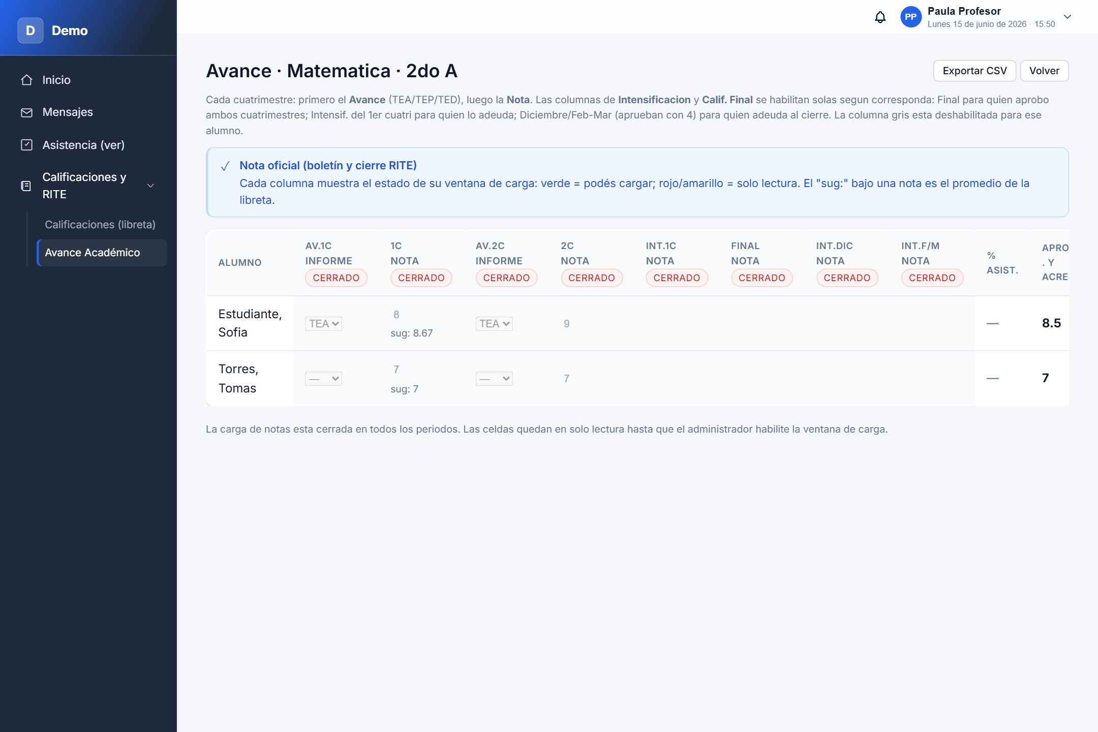Open Calificaciones (libreta) submenu item
Viewport: 1098px width, 732px height.
point(100,225)
